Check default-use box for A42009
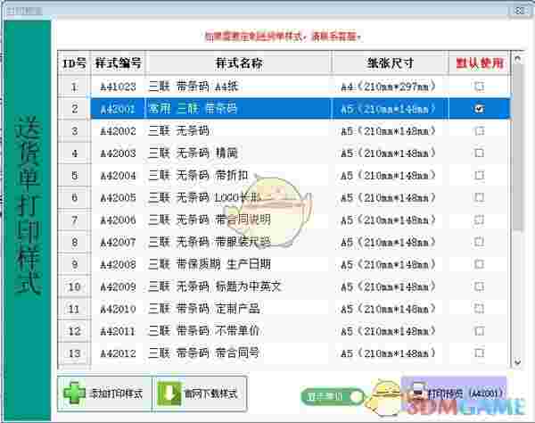 (479, 286)
